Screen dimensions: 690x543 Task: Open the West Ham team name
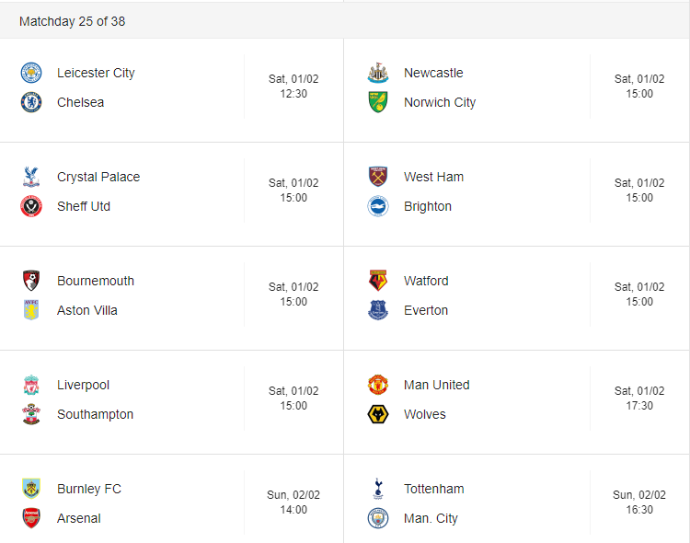[434, 177]
